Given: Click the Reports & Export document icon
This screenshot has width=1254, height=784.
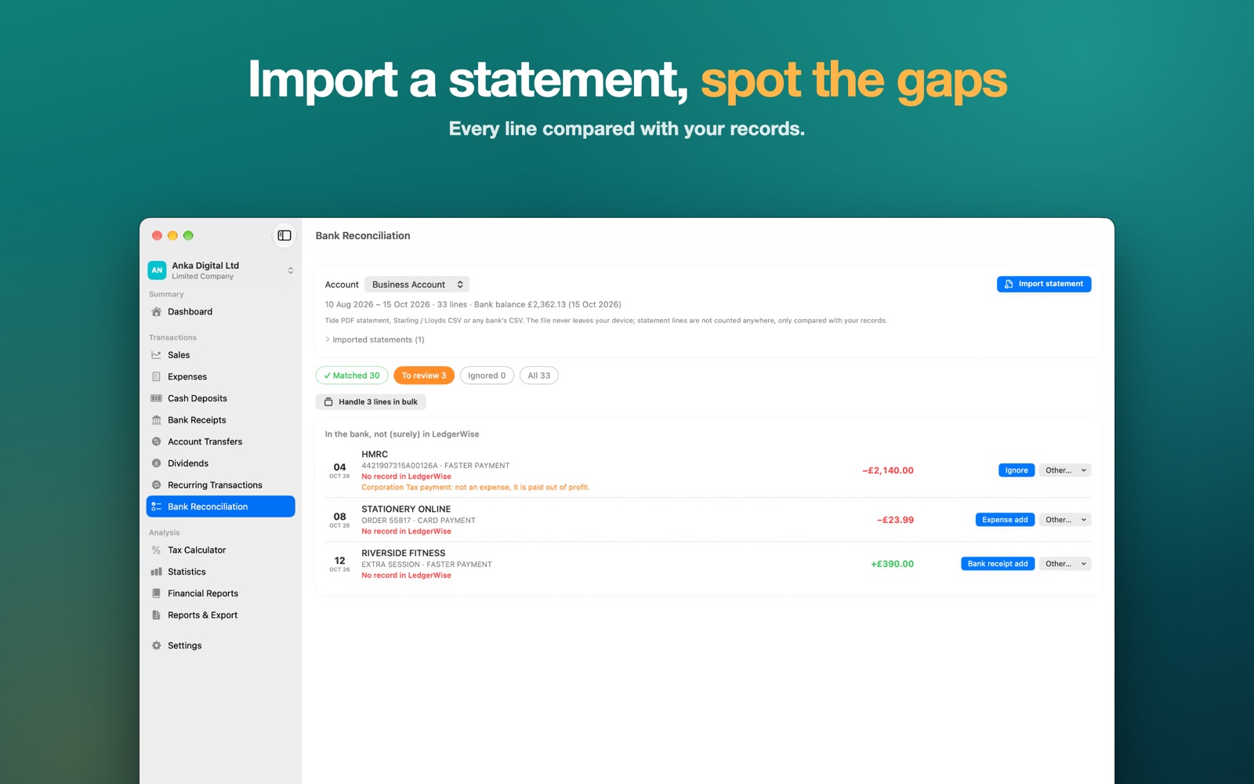Looking at the screenshot, I should click(x=157, y=615).
